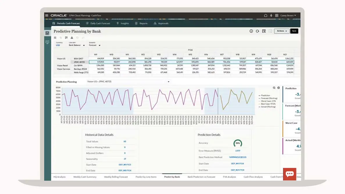Screen dimensions: 345x194
Task: Click the magnifier zoom icon above the chart
Action: coord(274,88)
